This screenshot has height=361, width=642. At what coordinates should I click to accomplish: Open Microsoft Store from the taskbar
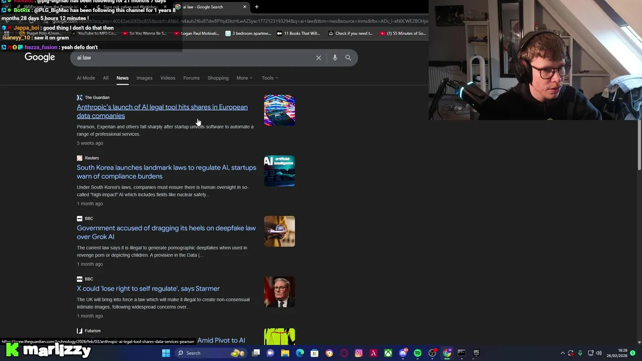click(314, 353)
